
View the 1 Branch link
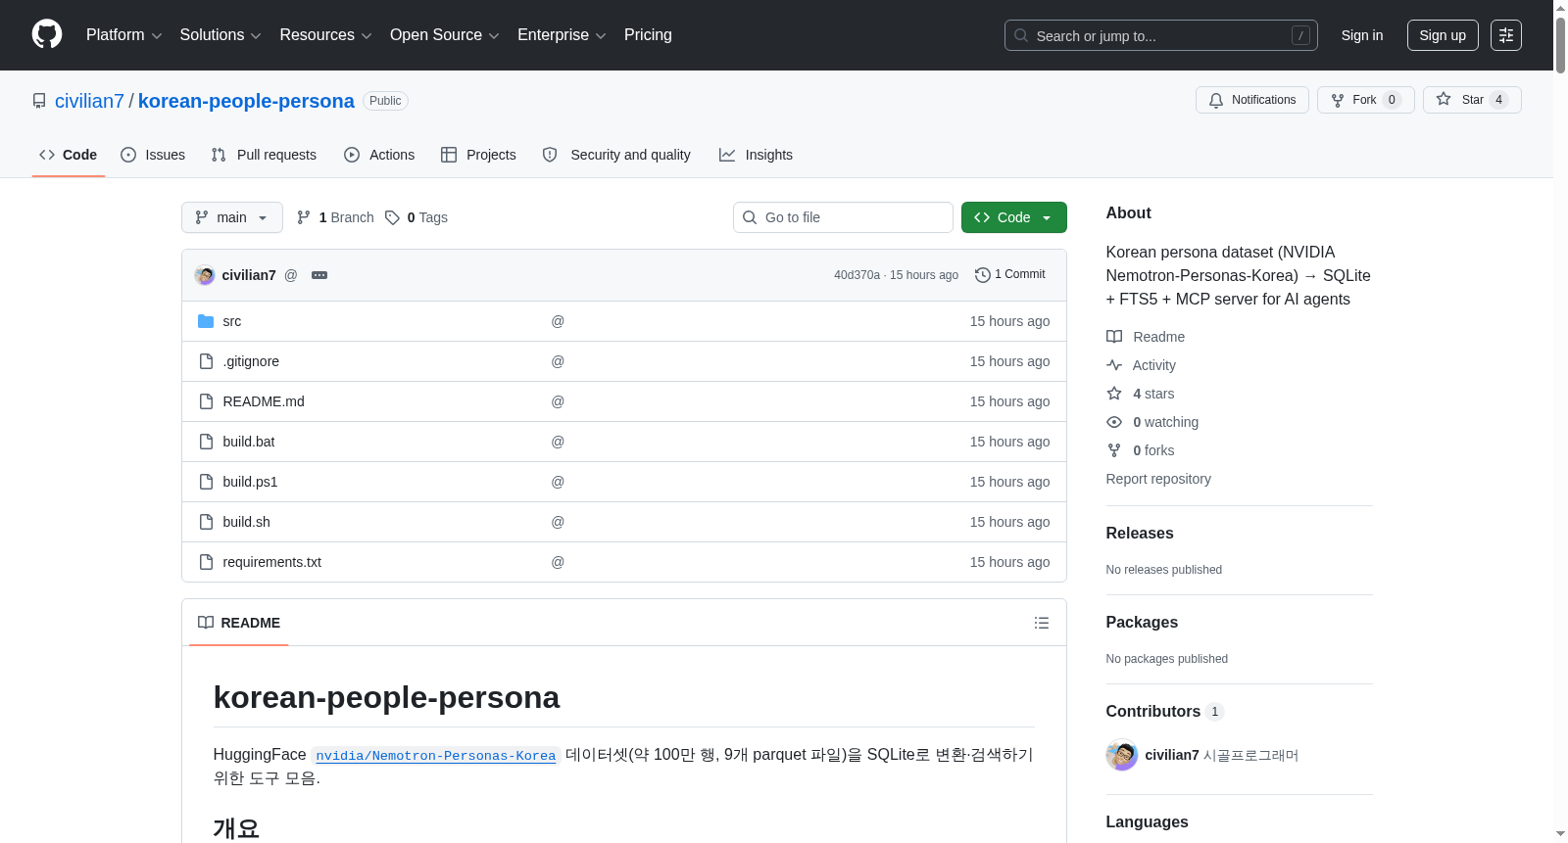click(335, 217)
